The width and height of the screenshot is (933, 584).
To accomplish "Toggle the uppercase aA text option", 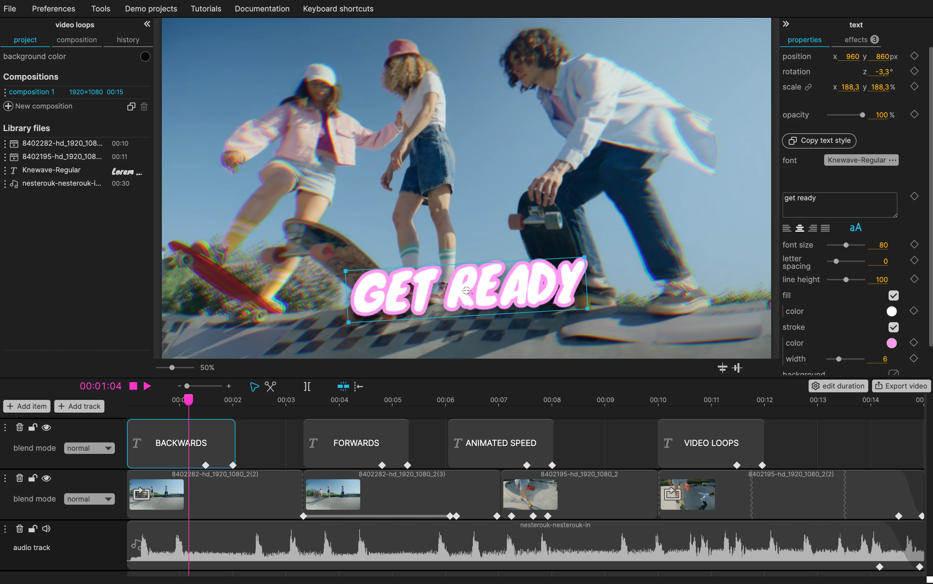I will point(855,228).
